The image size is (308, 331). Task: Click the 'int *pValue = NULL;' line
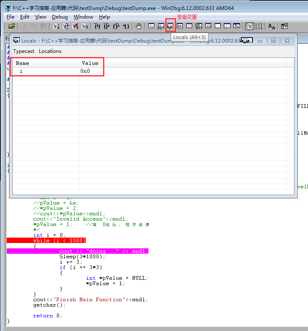tap(117, 278)
